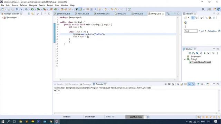This screenshot has height=124, width=221.
Task: Click the Terminate console button
Action: tap(165, 84)
